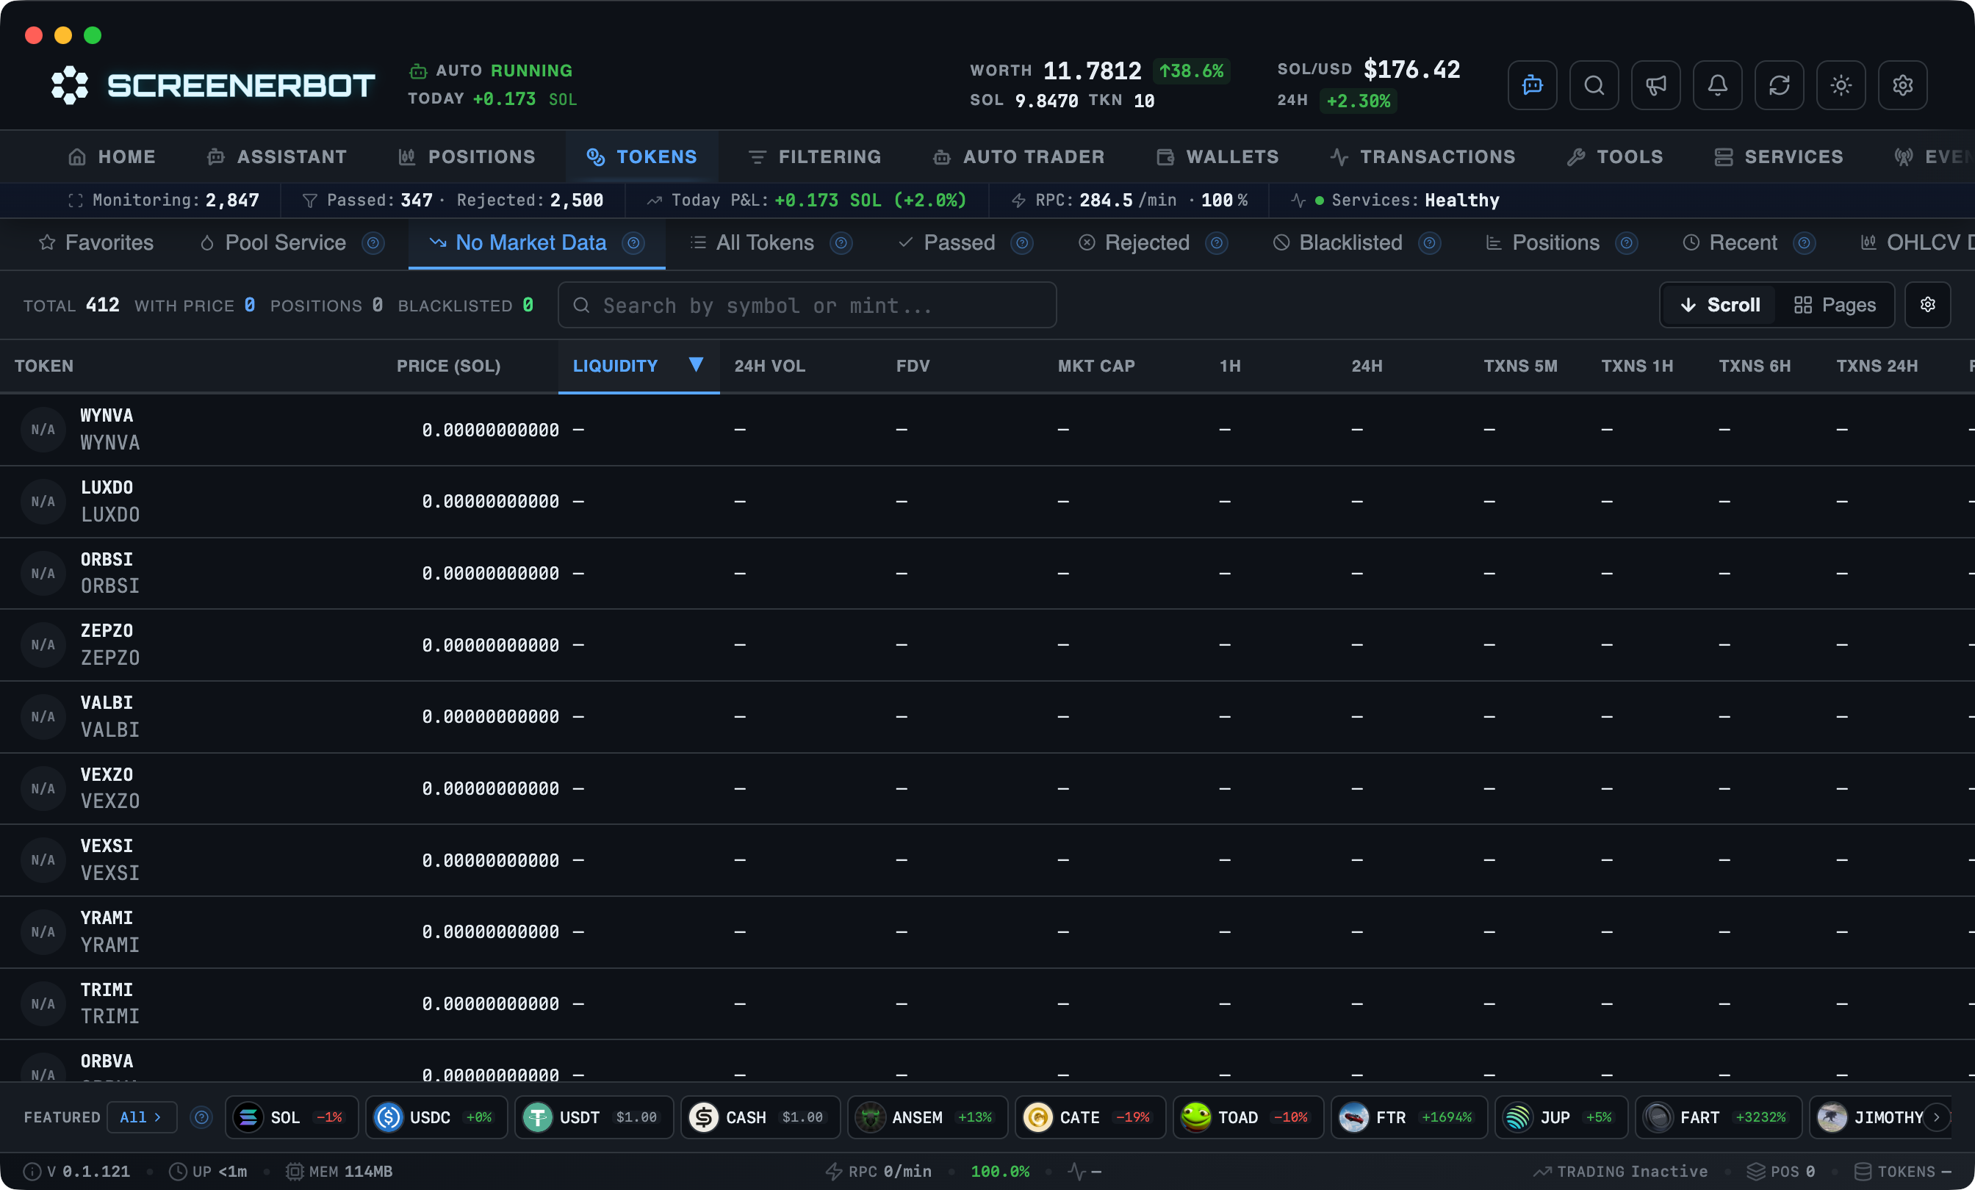
Task: Open the Assistant tab
Action: [x=276, y=157]
